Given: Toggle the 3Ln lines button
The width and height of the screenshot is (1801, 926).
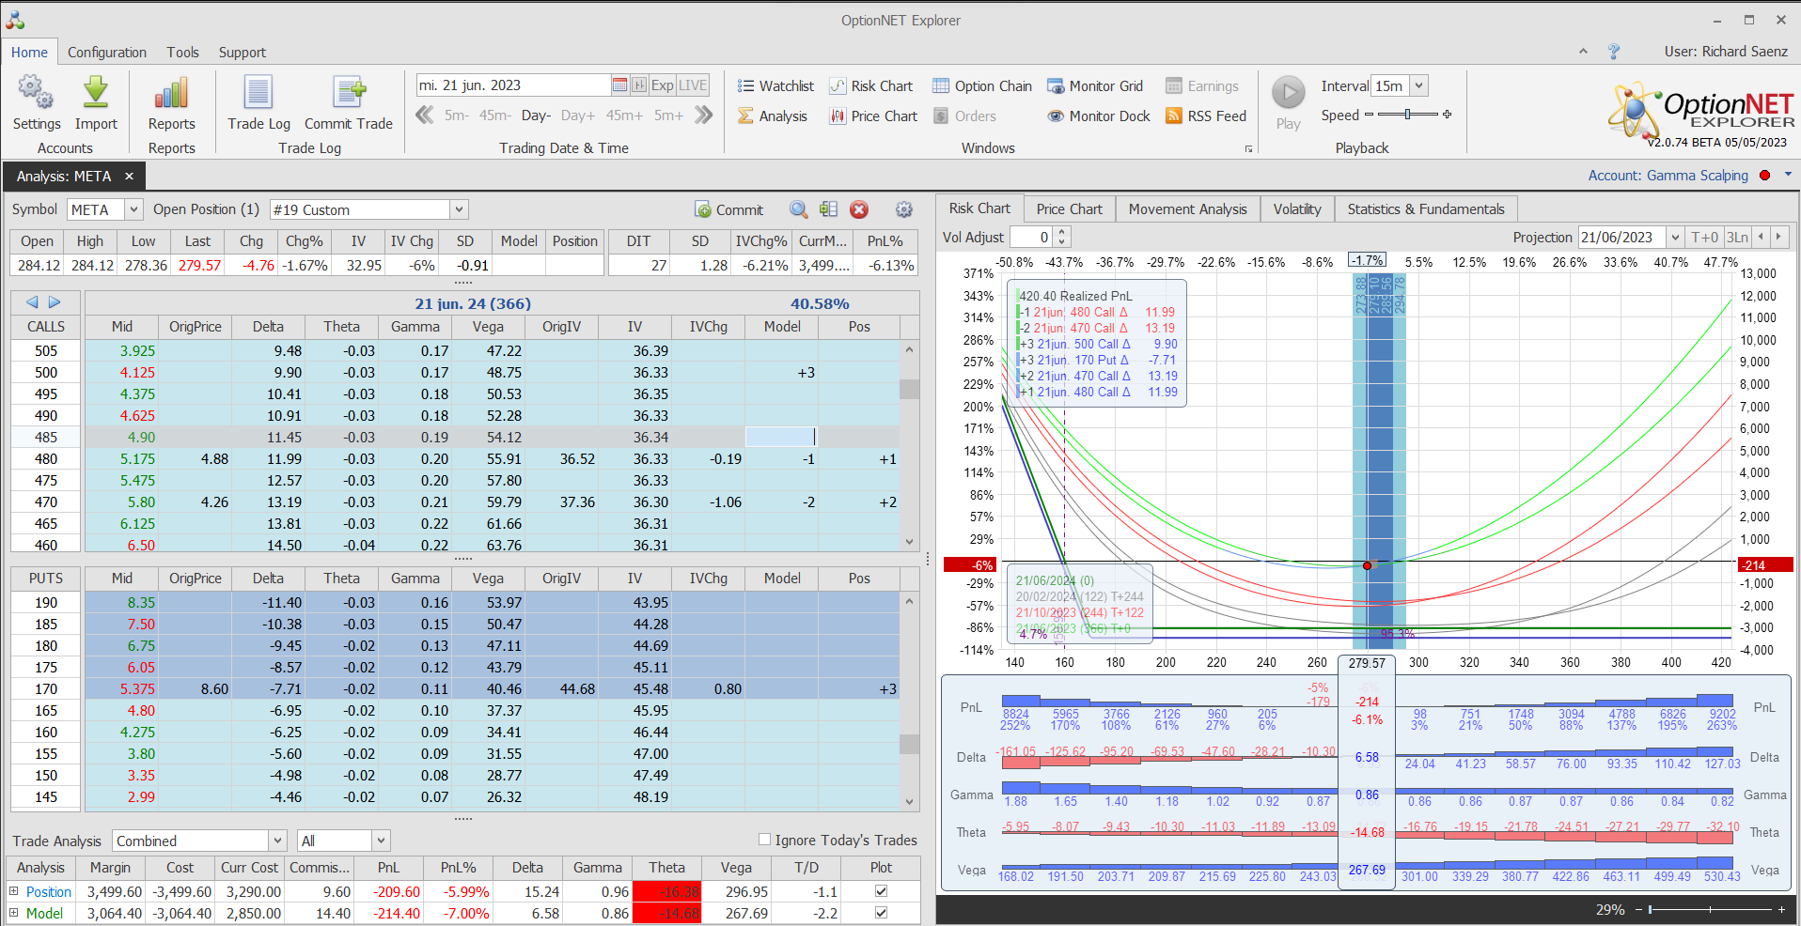Looking at the screenshot, I should tap(1737, 238).
